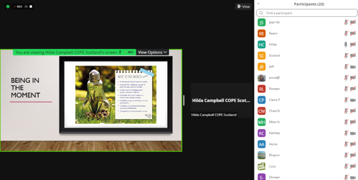Click Jeff's muted microphone icon
Viewport: 358px width, 180px height.
tap(346, 67)
